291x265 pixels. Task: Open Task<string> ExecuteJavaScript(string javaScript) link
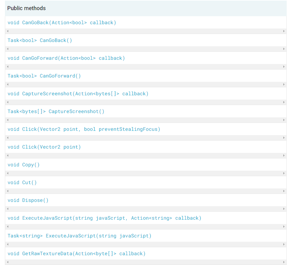[79, 236]
